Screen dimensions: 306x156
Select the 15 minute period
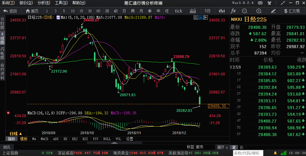coord(81,11)
